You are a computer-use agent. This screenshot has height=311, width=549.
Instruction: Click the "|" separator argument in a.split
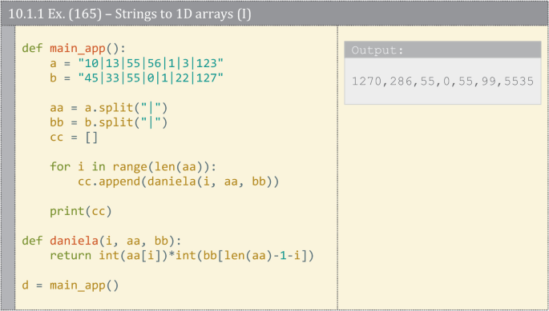[151, 108]
